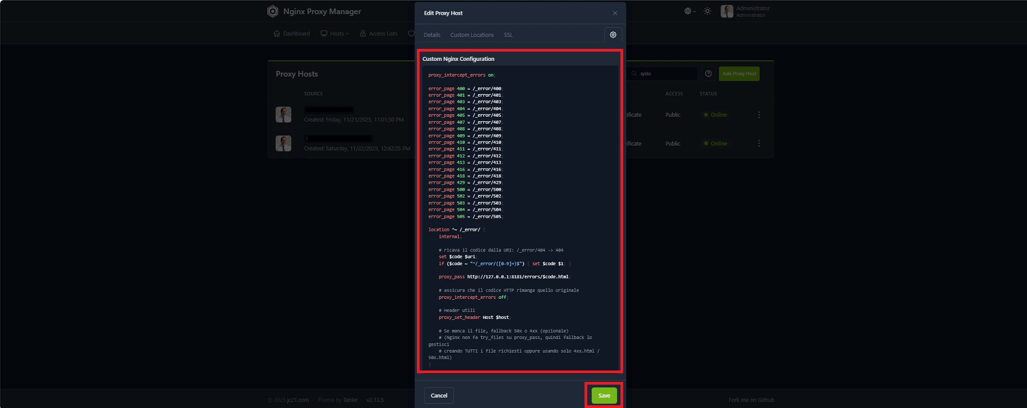Viewport: 1027px width, 408px height.
Task: Toggle light theme with the sun icon
Action: click(707, 11)
